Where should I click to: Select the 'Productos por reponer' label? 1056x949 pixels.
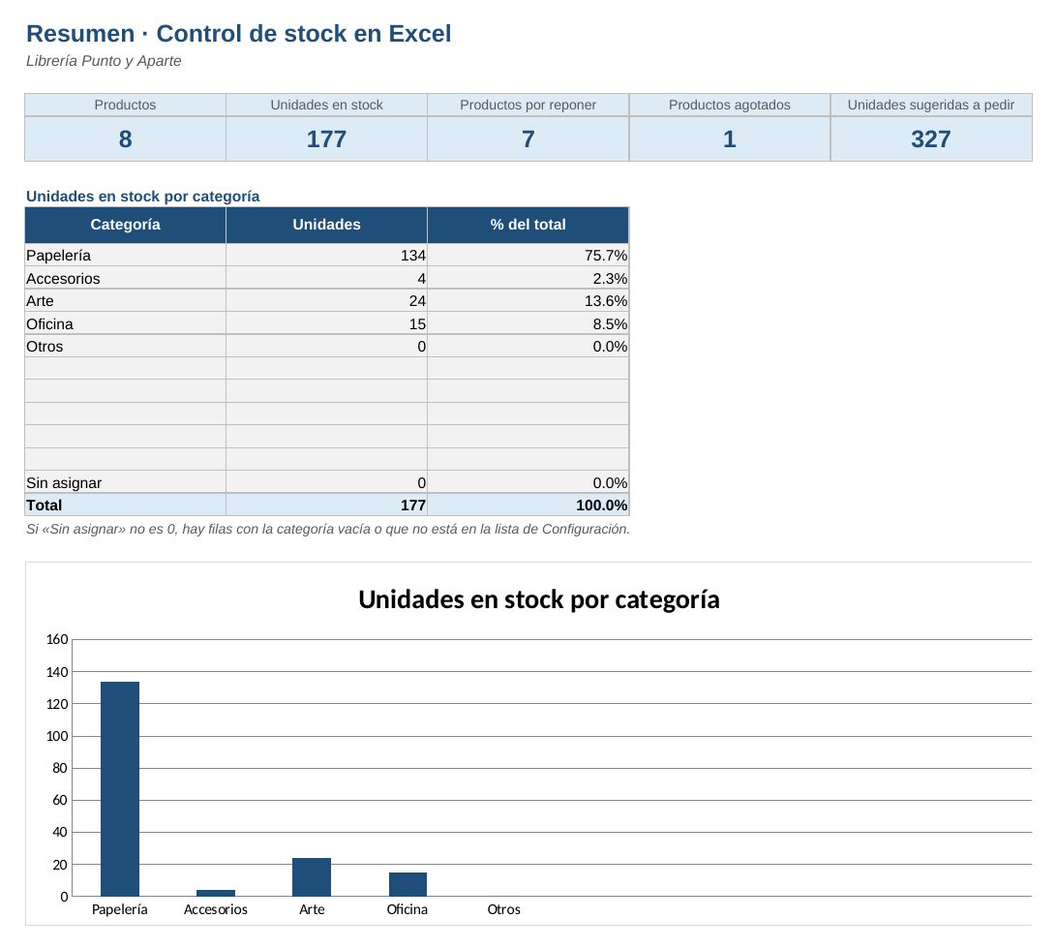(528, 106)
